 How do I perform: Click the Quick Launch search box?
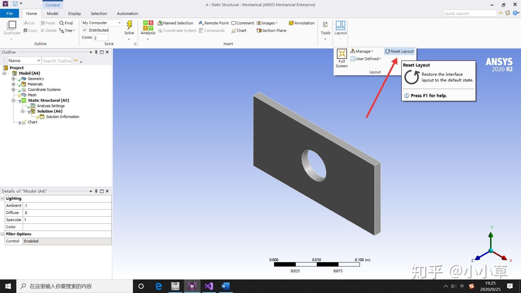[x=470, y=14]
